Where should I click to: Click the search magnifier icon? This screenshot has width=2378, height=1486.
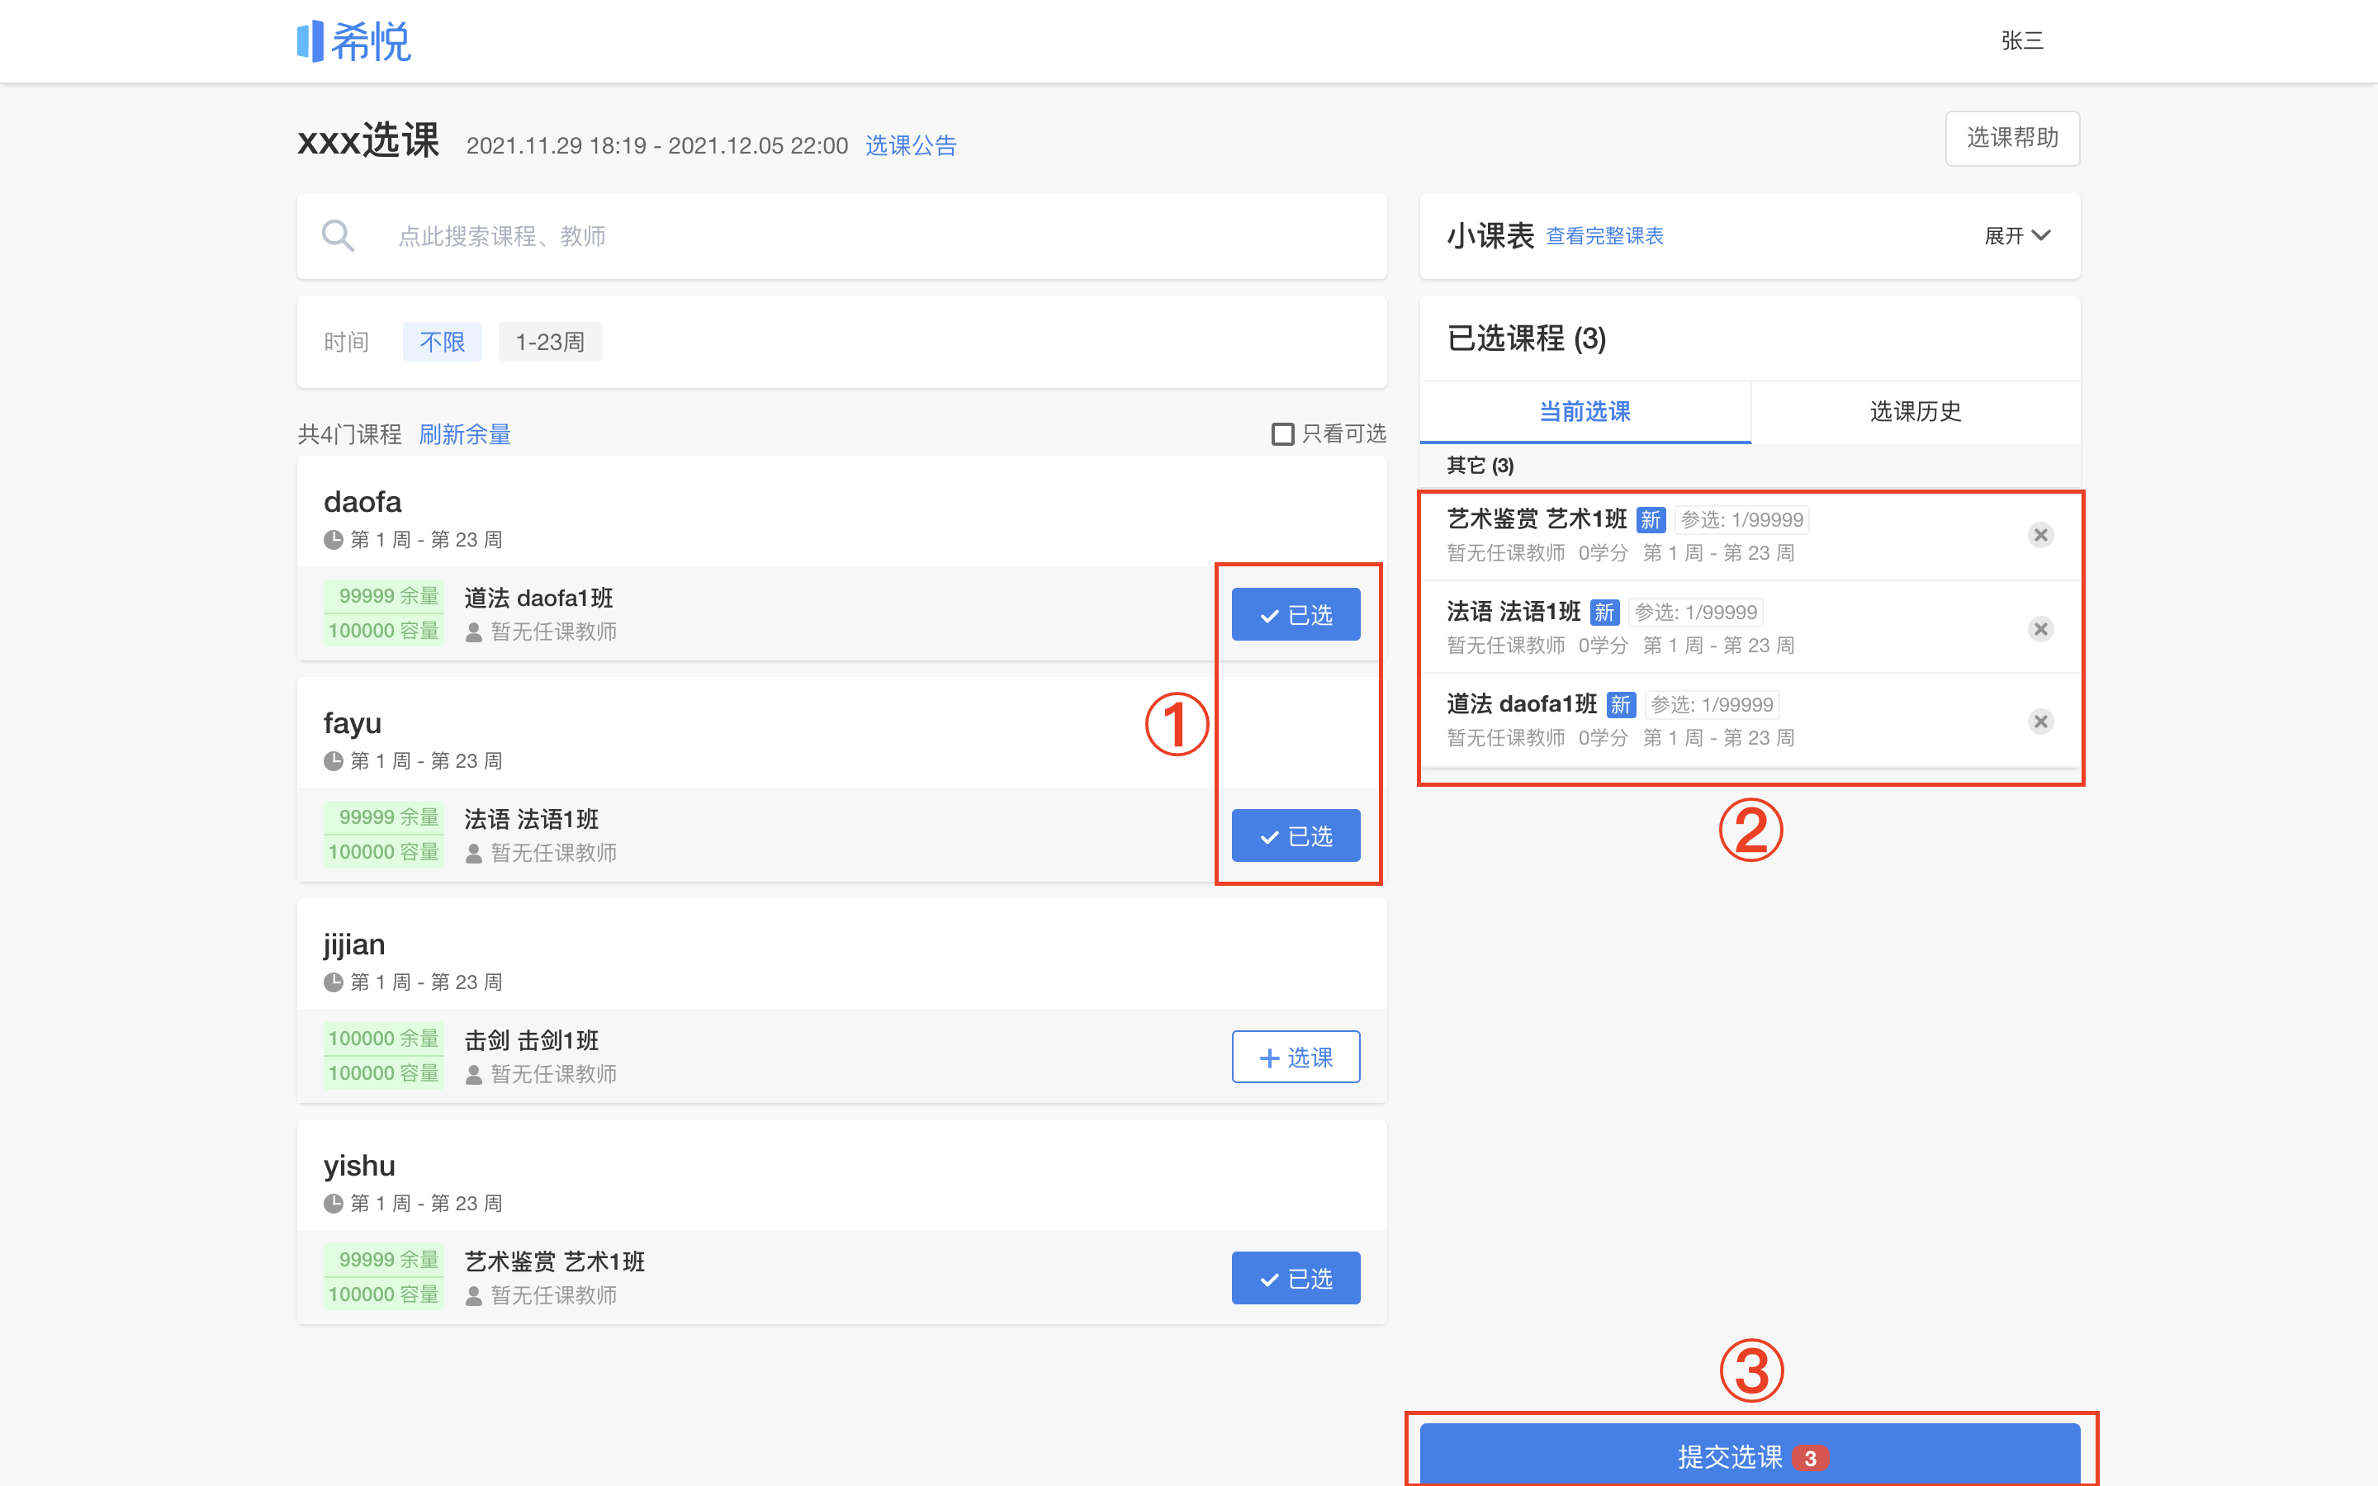tap(338, 236)
